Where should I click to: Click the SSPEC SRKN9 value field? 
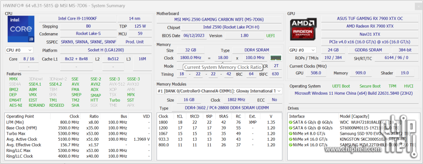pyautogui.click(x=88, y=42)
